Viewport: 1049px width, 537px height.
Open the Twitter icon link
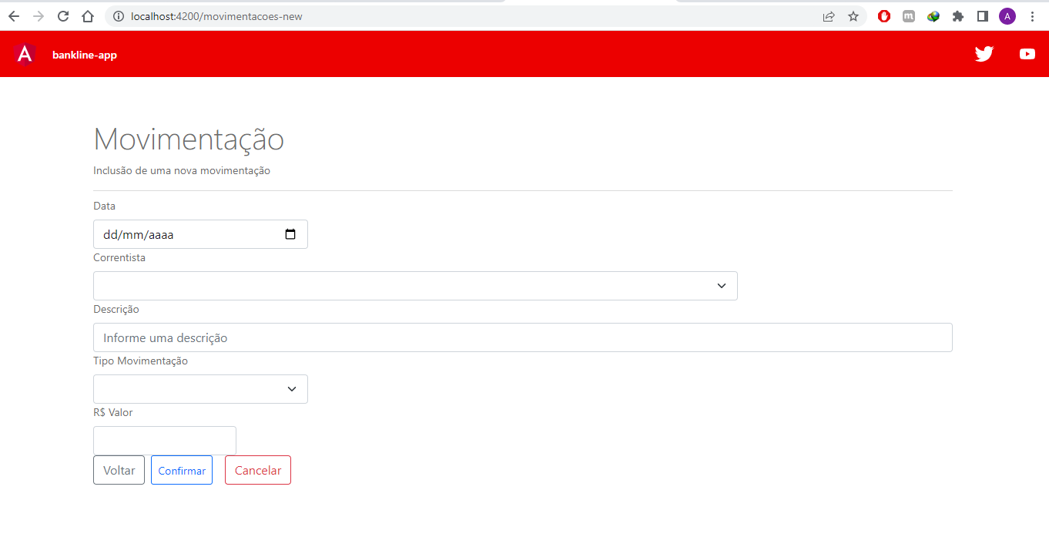click(984, 54)
